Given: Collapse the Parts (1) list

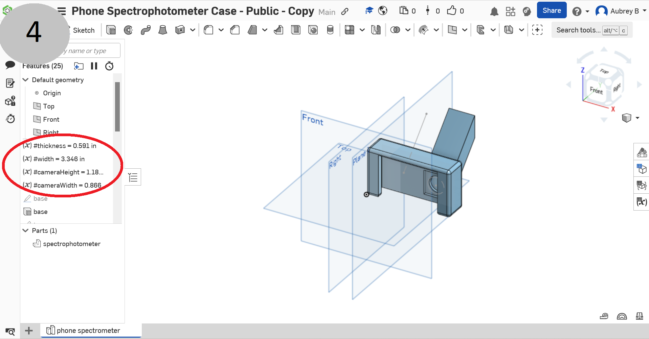Looking at the screenshot, I should point(25,231).
